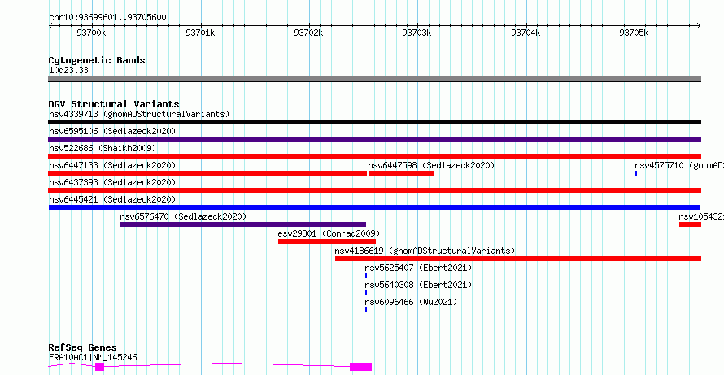Viewport: 724px width, 375px height.
Task: Click the nsv6437393 red variant bar
Action: [x=374, y=190]
